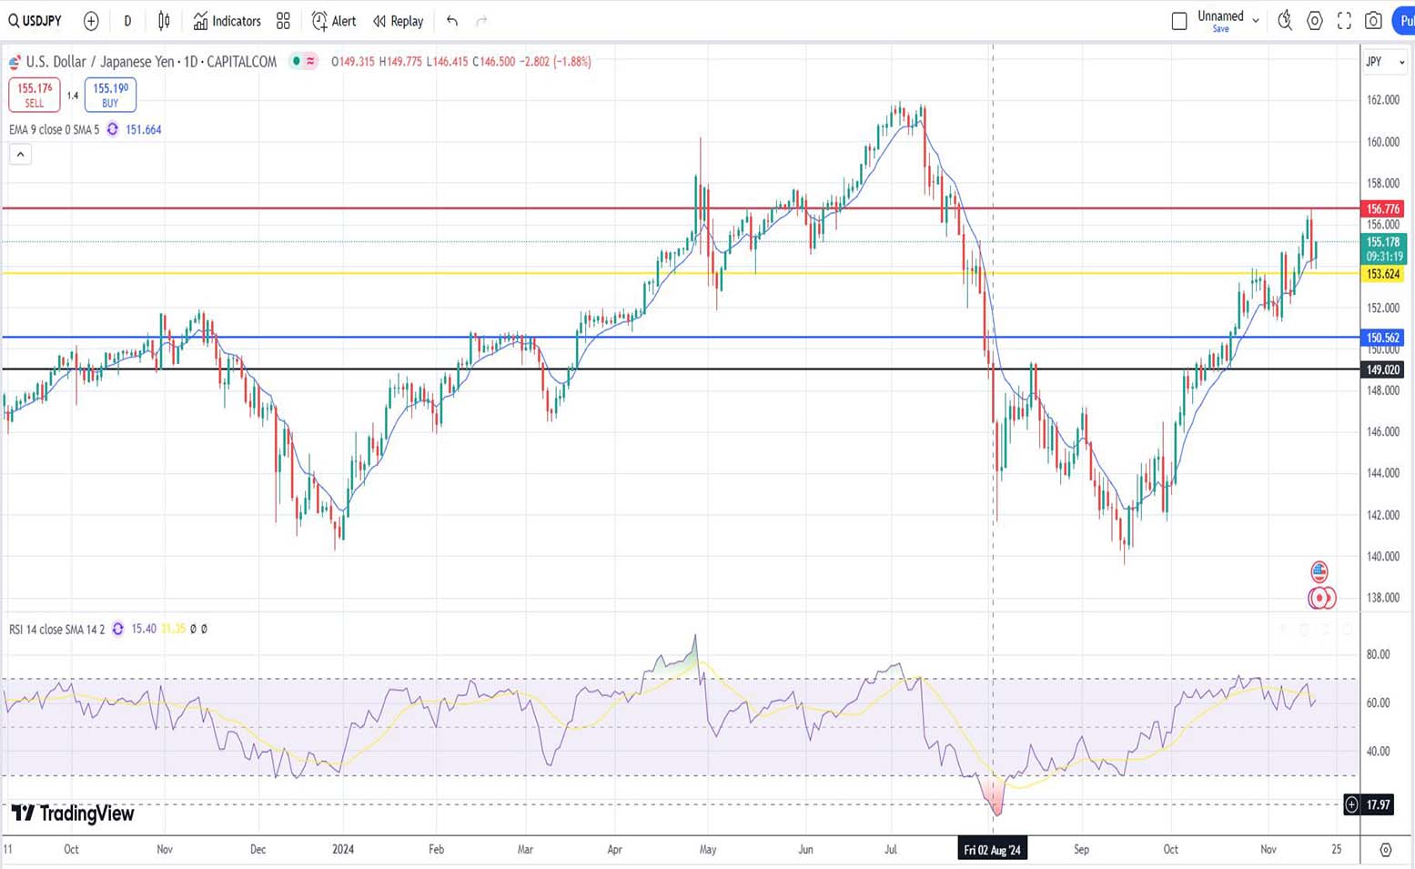Open chart settings hexagon icon
The image size is (1415, 869).
point(1315,21)
